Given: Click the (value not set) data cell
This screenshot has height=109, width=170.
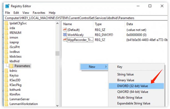Looking at the screenshot, I should (136, 30).
